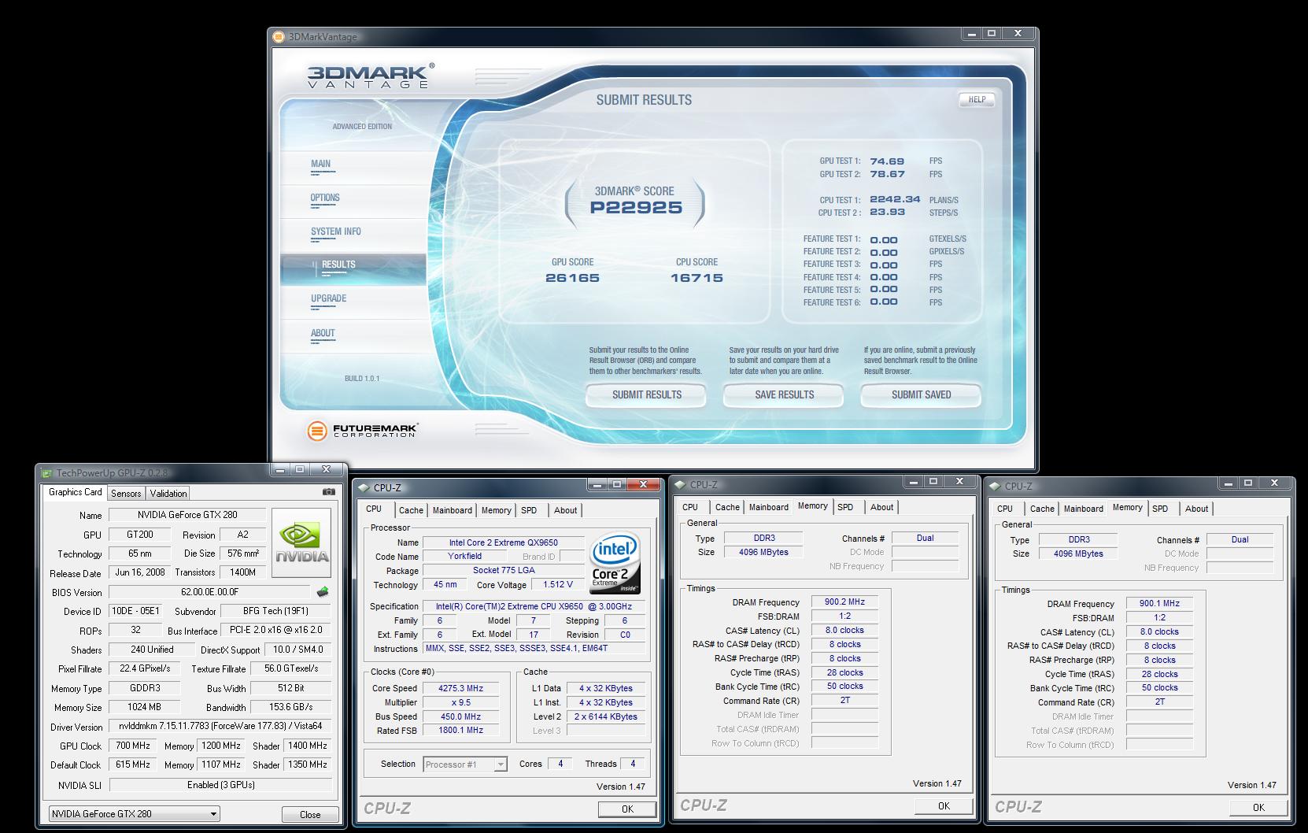Open About tab in rightmost CPU-Z window
The width and height of the screenshot is (1308, 833).
[x=1196, y=509]
